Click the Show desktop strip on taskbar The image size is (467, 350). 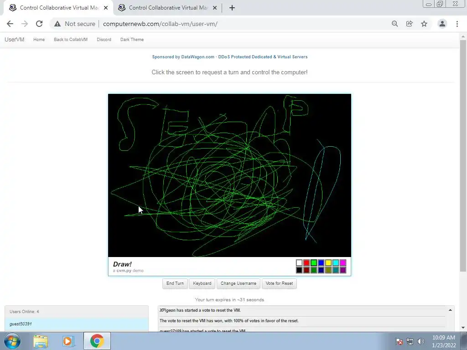click(464, 341)
